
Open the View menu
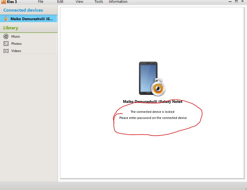(79, 2)
